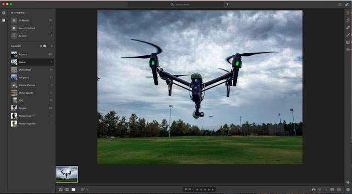
Task: Check the cloud sync status icon
Action: pos(347,5)
